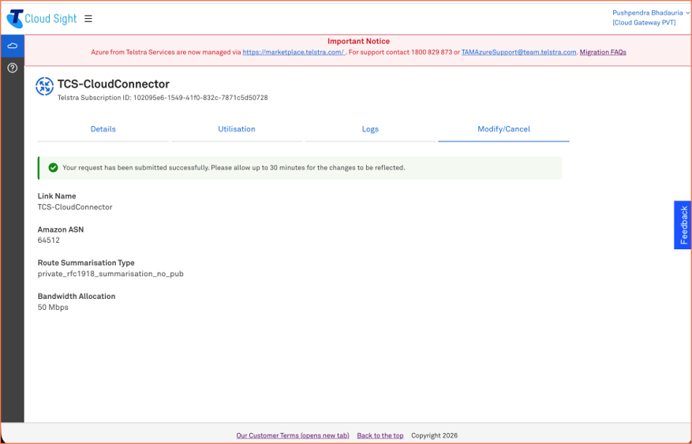
Task: Switch to the Utilisation tab
Action: [x=237, y=129]
